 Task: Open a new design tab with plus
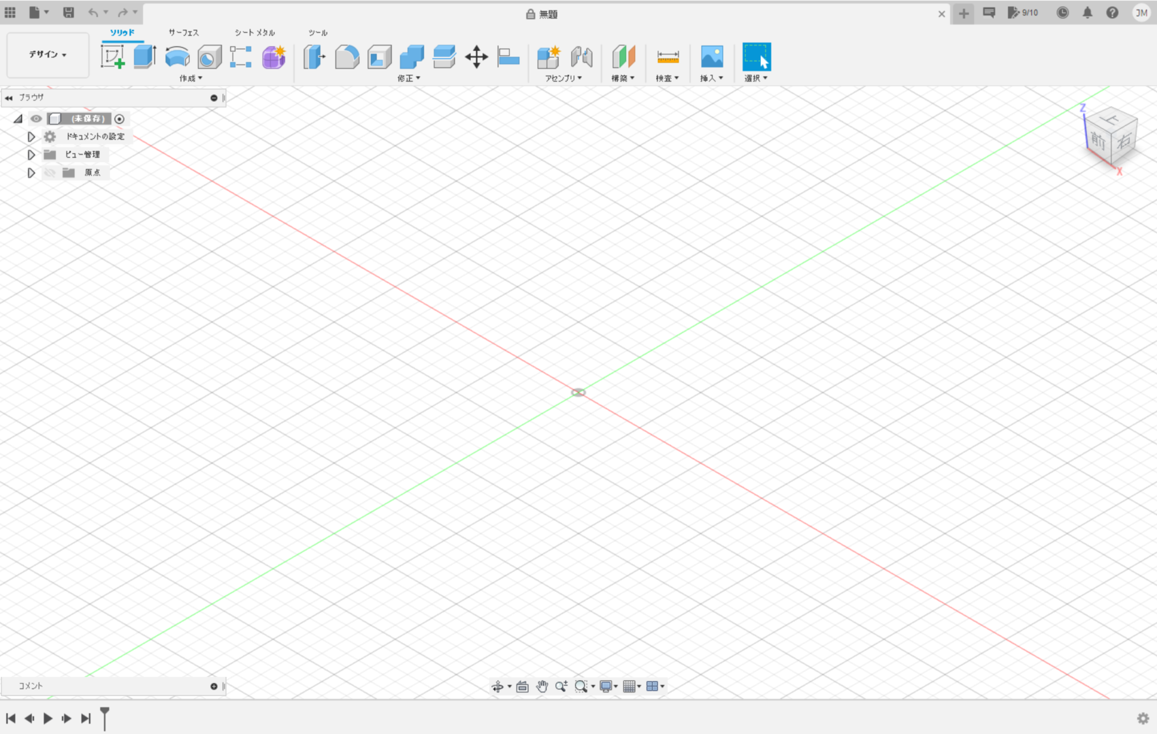(964, 13)
